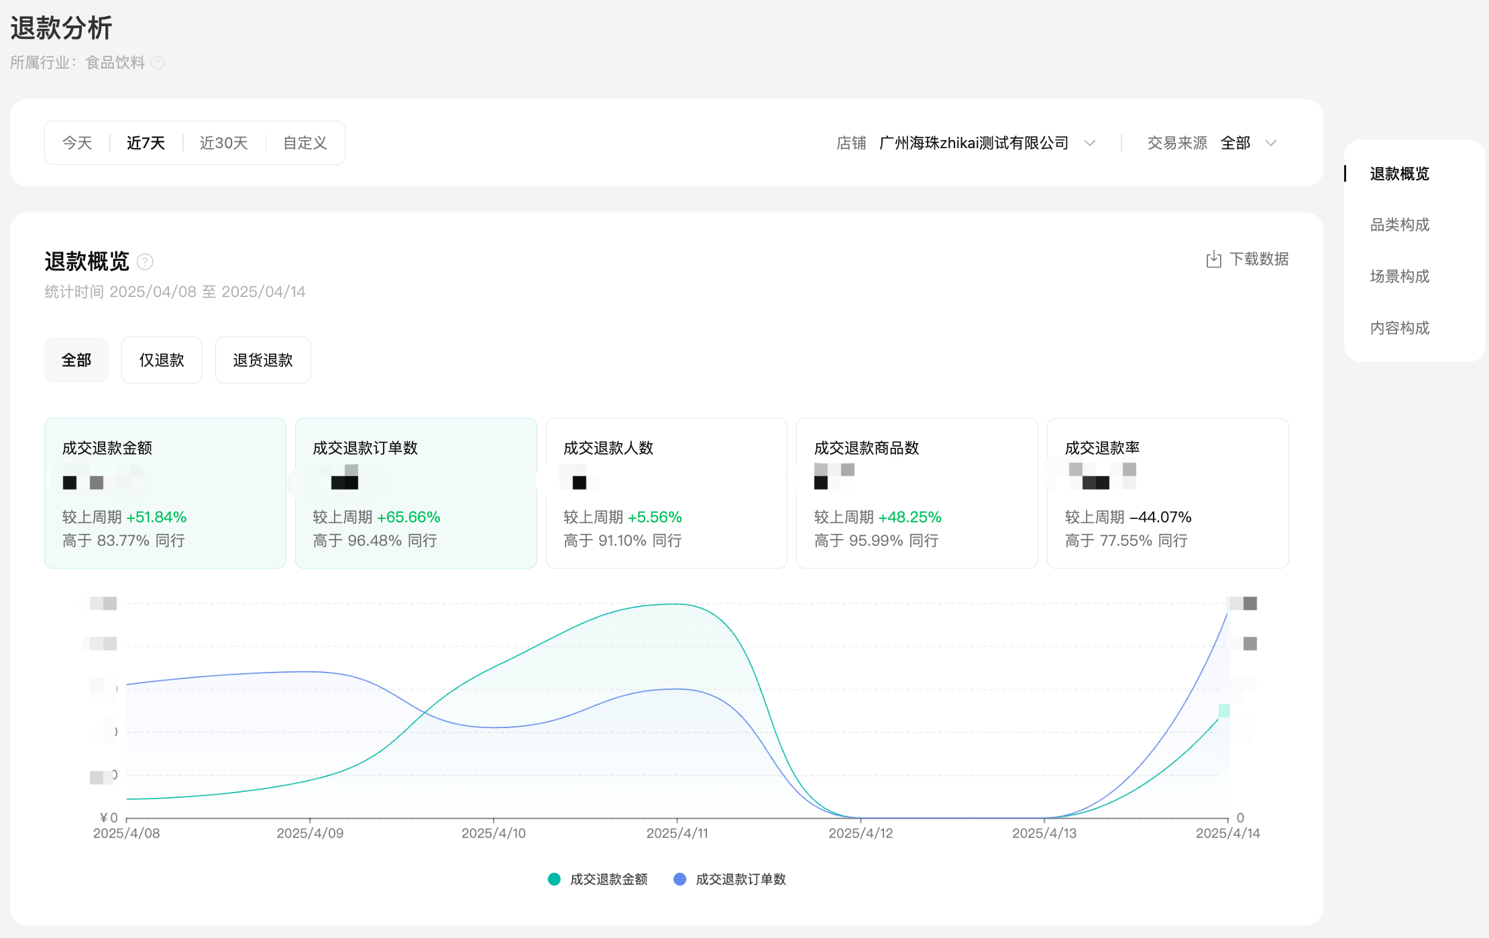Image resolution: width=1489 pixels, height=938 pixels.
Task: Click chart point at 2025/4/11
Action: point(677,604)
